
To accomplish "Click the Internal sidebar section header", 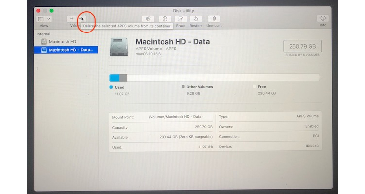I will (43, 34).
